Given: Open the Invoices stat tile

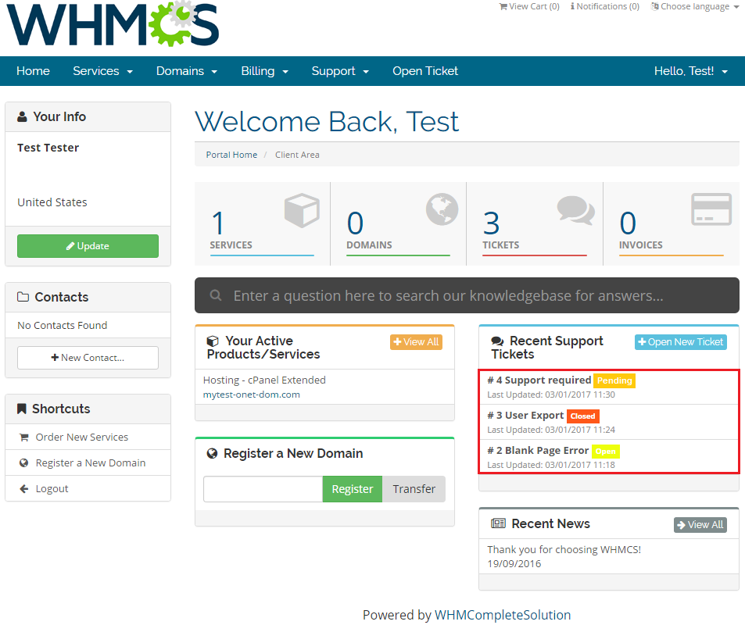Looking at the screenshot, I should pos(671,223).
